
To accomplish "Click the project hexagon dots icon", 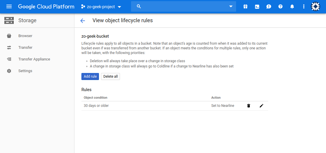I will [83, 7].
